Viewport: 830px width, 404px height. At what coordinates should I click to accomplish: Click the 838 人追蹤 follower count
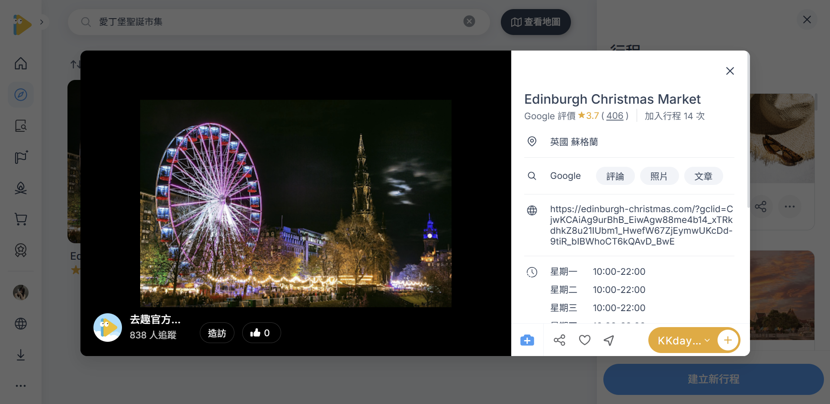(x=153, y=335)
